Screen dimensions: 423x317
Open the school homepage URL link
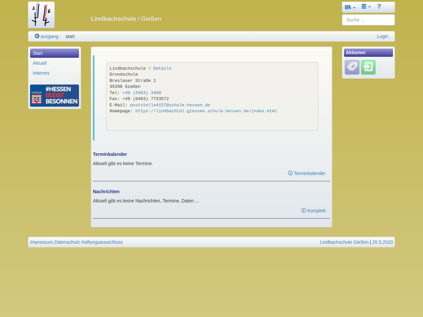(206, 111)
